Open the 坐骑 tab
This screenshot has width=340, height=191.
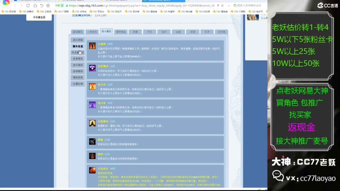point(178,32)
